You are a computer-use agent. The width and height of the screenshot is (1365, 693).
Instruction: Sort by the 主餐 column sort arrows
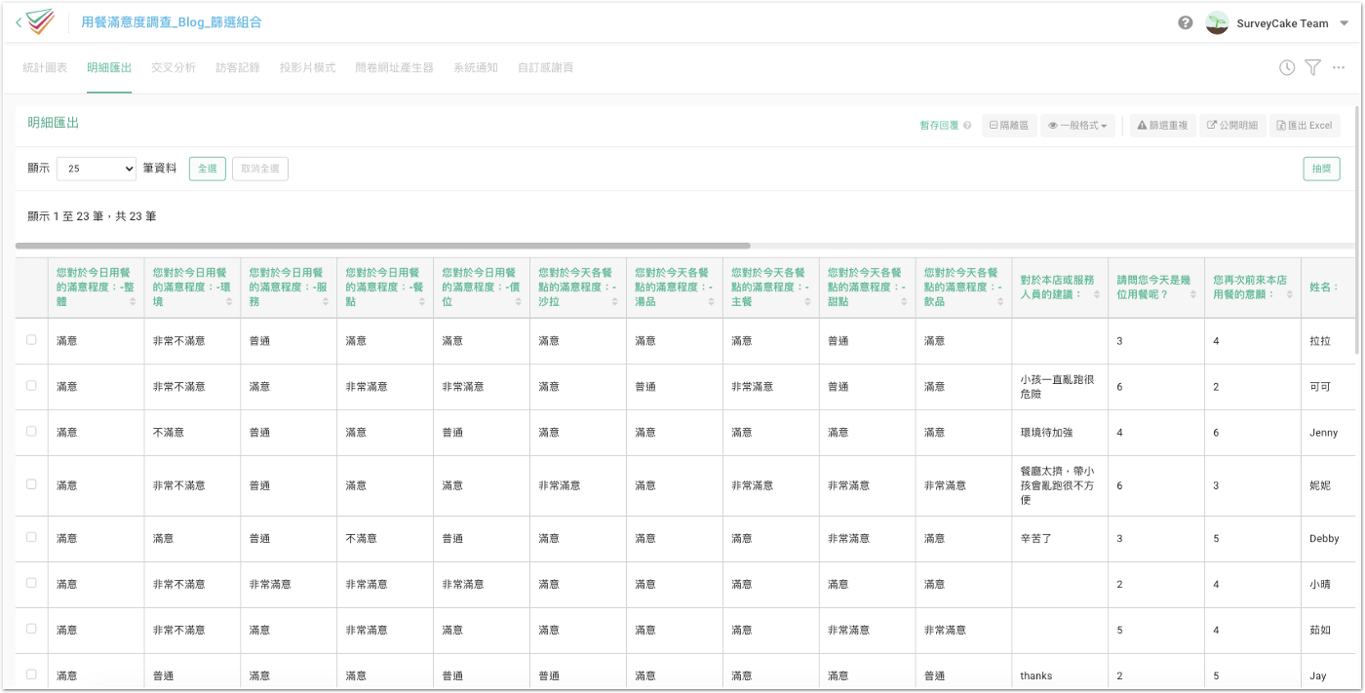808,302
